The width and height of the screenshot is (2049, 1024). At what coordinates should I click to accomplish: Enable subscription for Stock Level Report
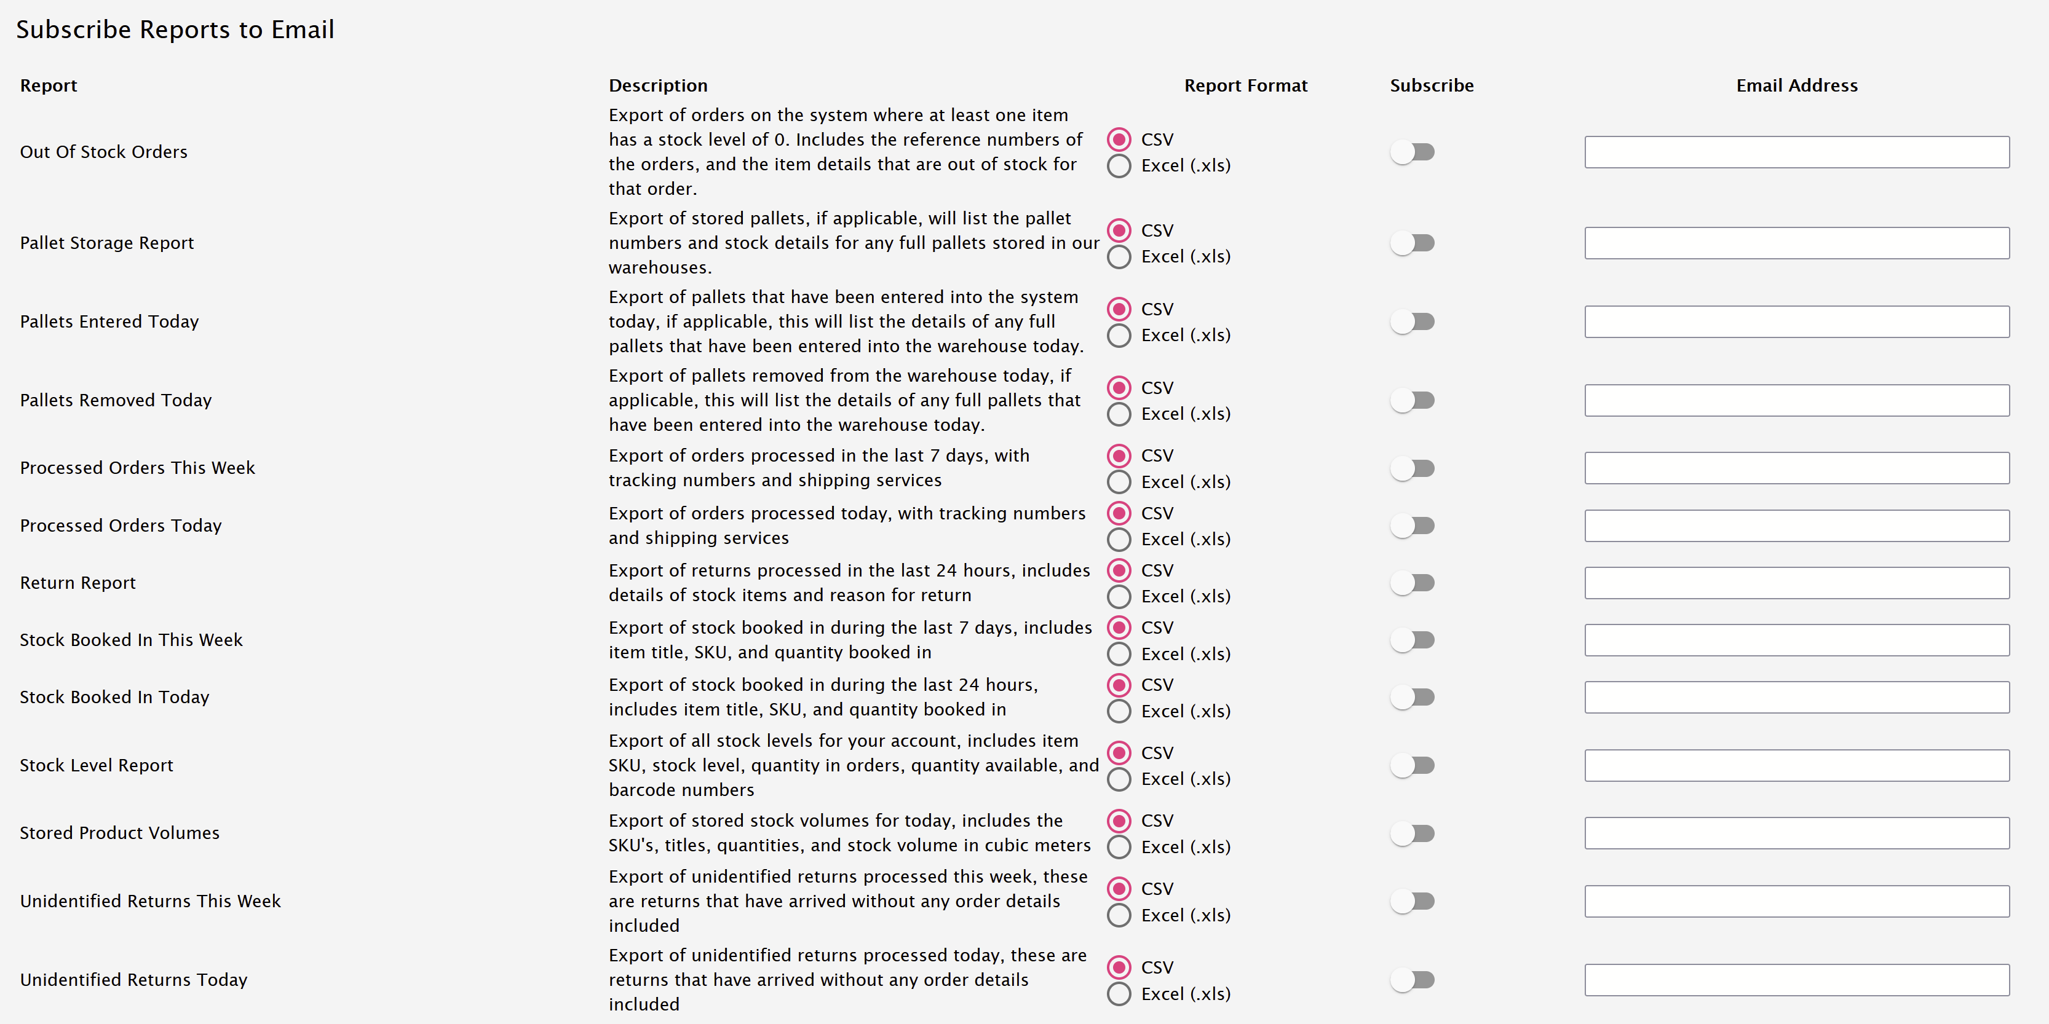click(1412, 766)
